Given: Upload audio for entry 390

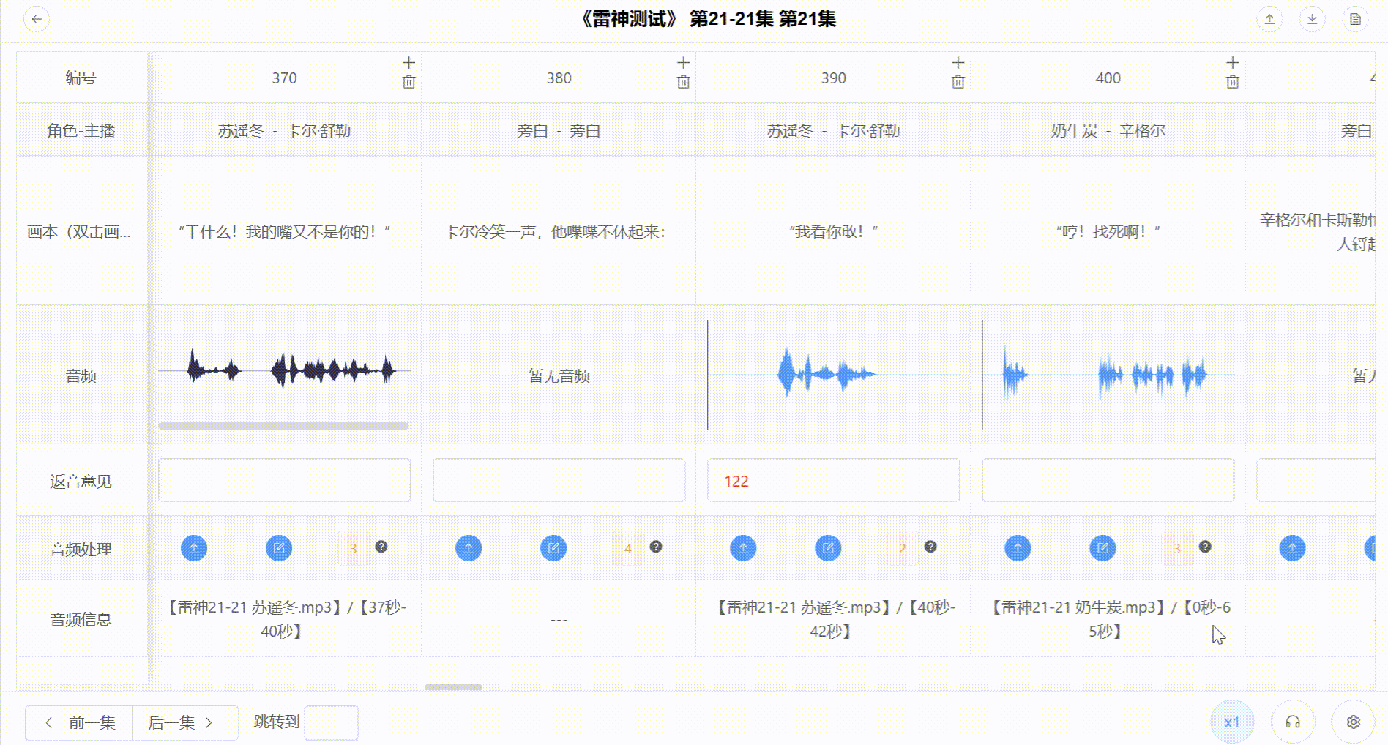Looking at the screenshot, I should pos(743,548).
